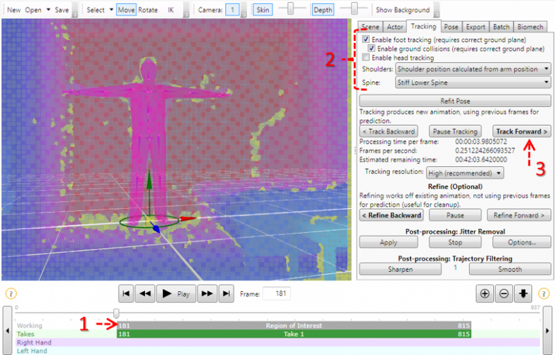The height and width of the screenshot is (355, 555).
Task: Zoom in timeline with plus icon
Action: 484,293
